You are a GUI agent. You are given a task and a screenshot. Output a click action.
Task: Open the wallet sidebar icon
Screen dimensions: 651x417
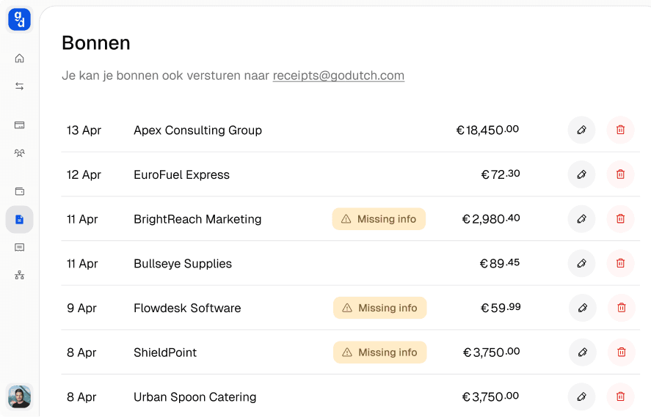point(20,191)
